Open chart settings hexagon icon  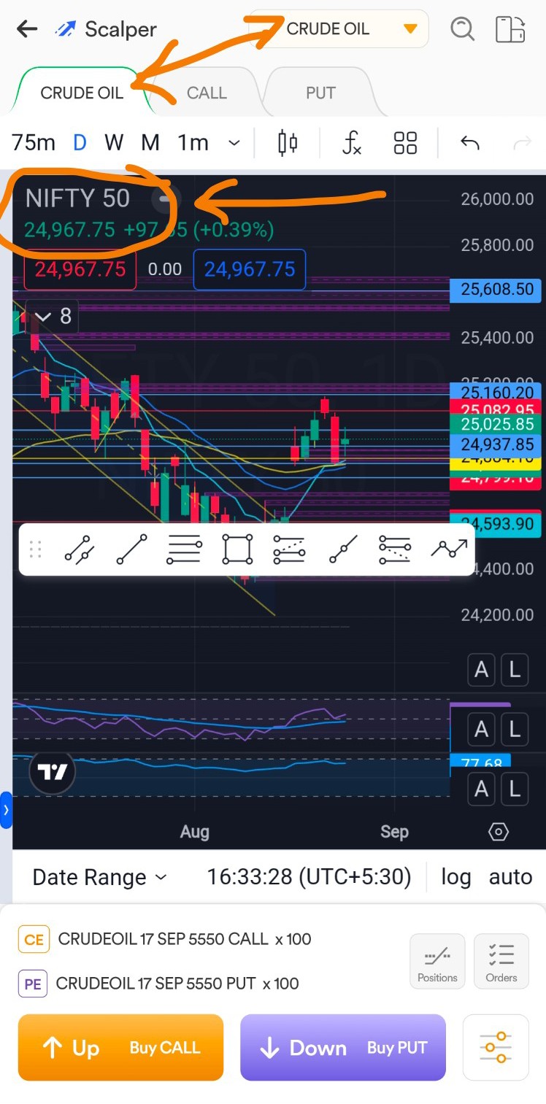(499, 832)
